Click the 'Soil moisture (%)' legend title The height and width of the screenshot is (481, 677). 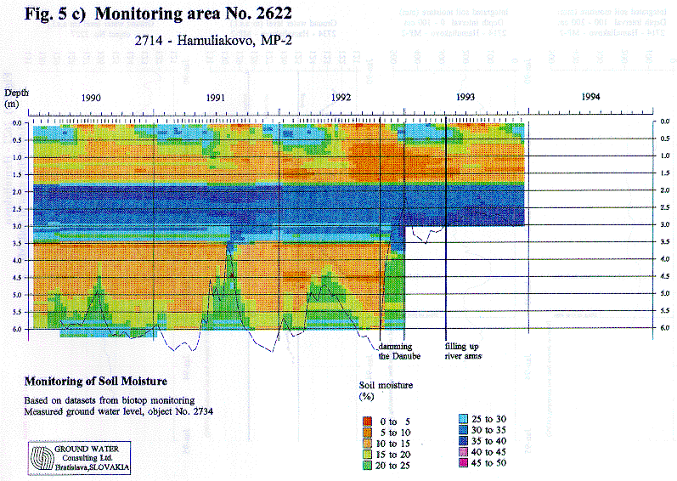[x=386, y=391]
